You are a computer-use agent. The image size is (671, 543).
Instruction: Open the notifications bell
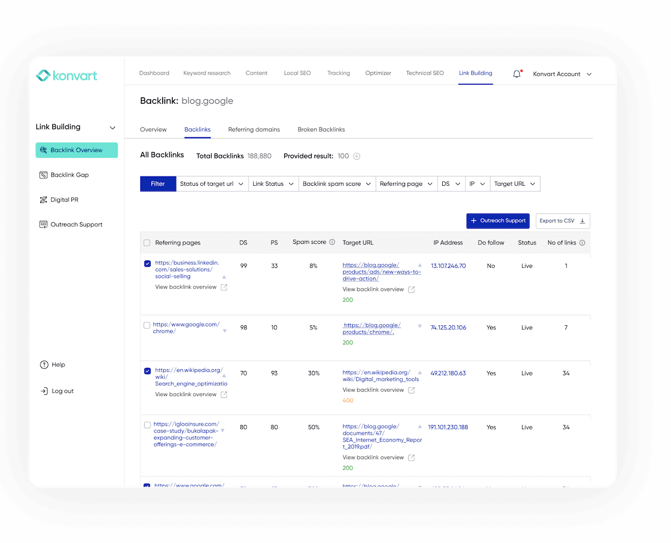point(517,74)
